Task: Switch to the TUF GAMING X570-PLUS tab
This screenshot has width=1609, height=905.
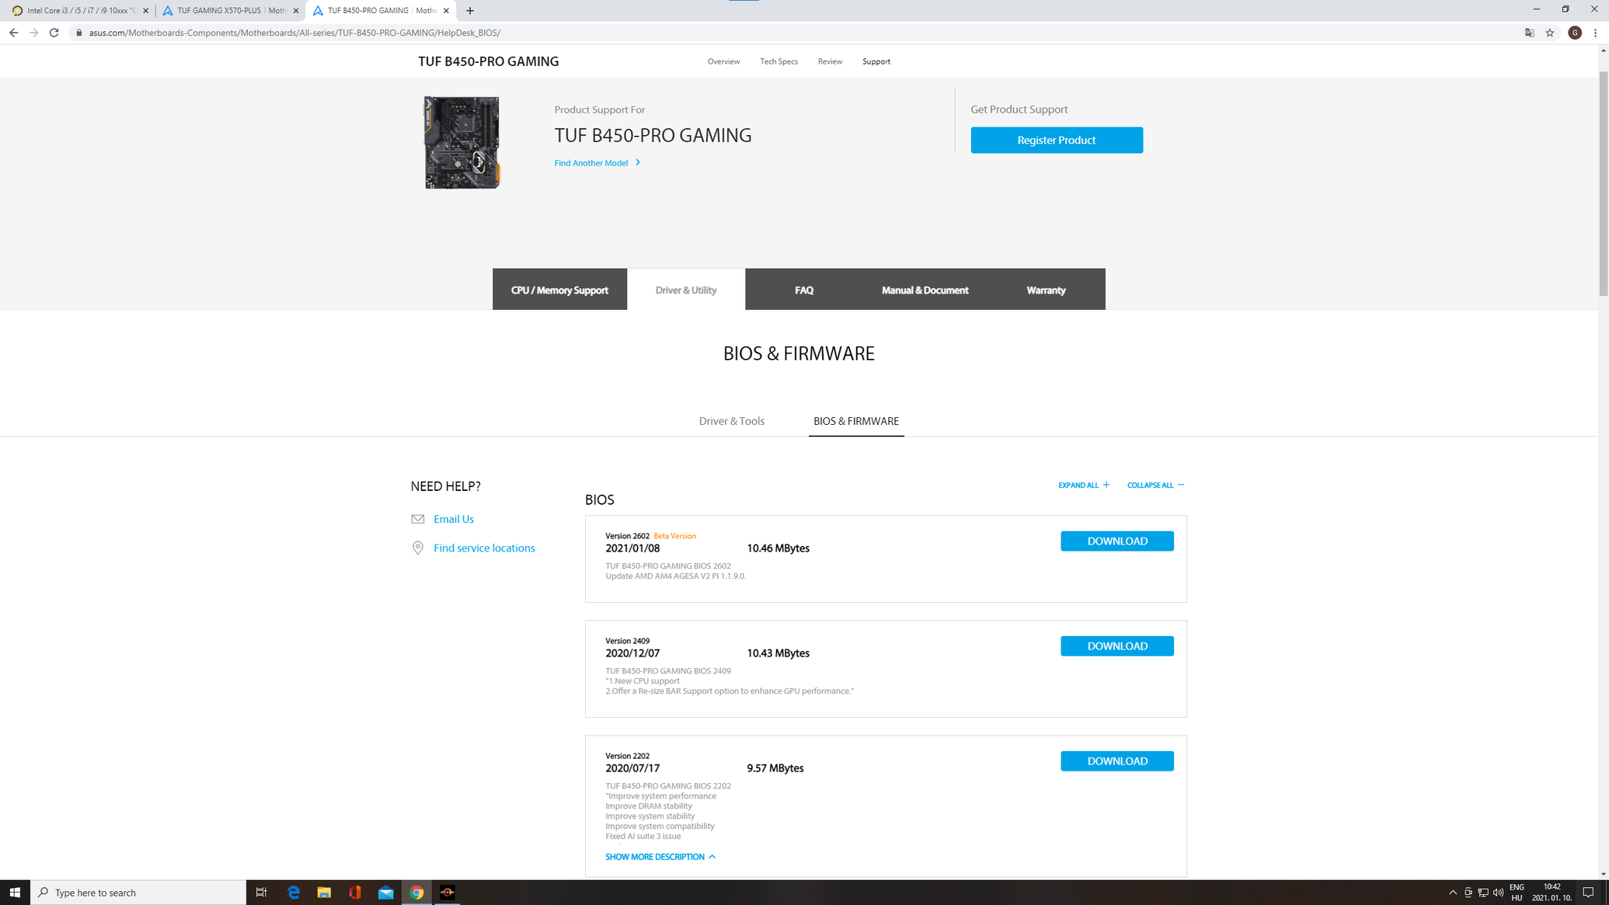Action: tap(230, 11)
